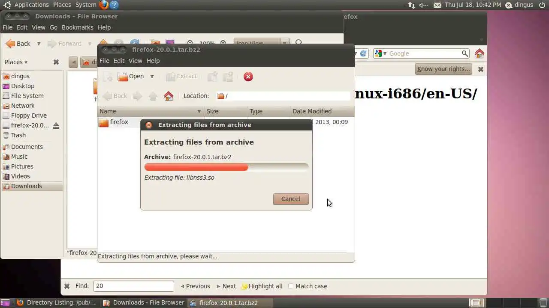Sort by the Type column header

[x=268, y=111]
